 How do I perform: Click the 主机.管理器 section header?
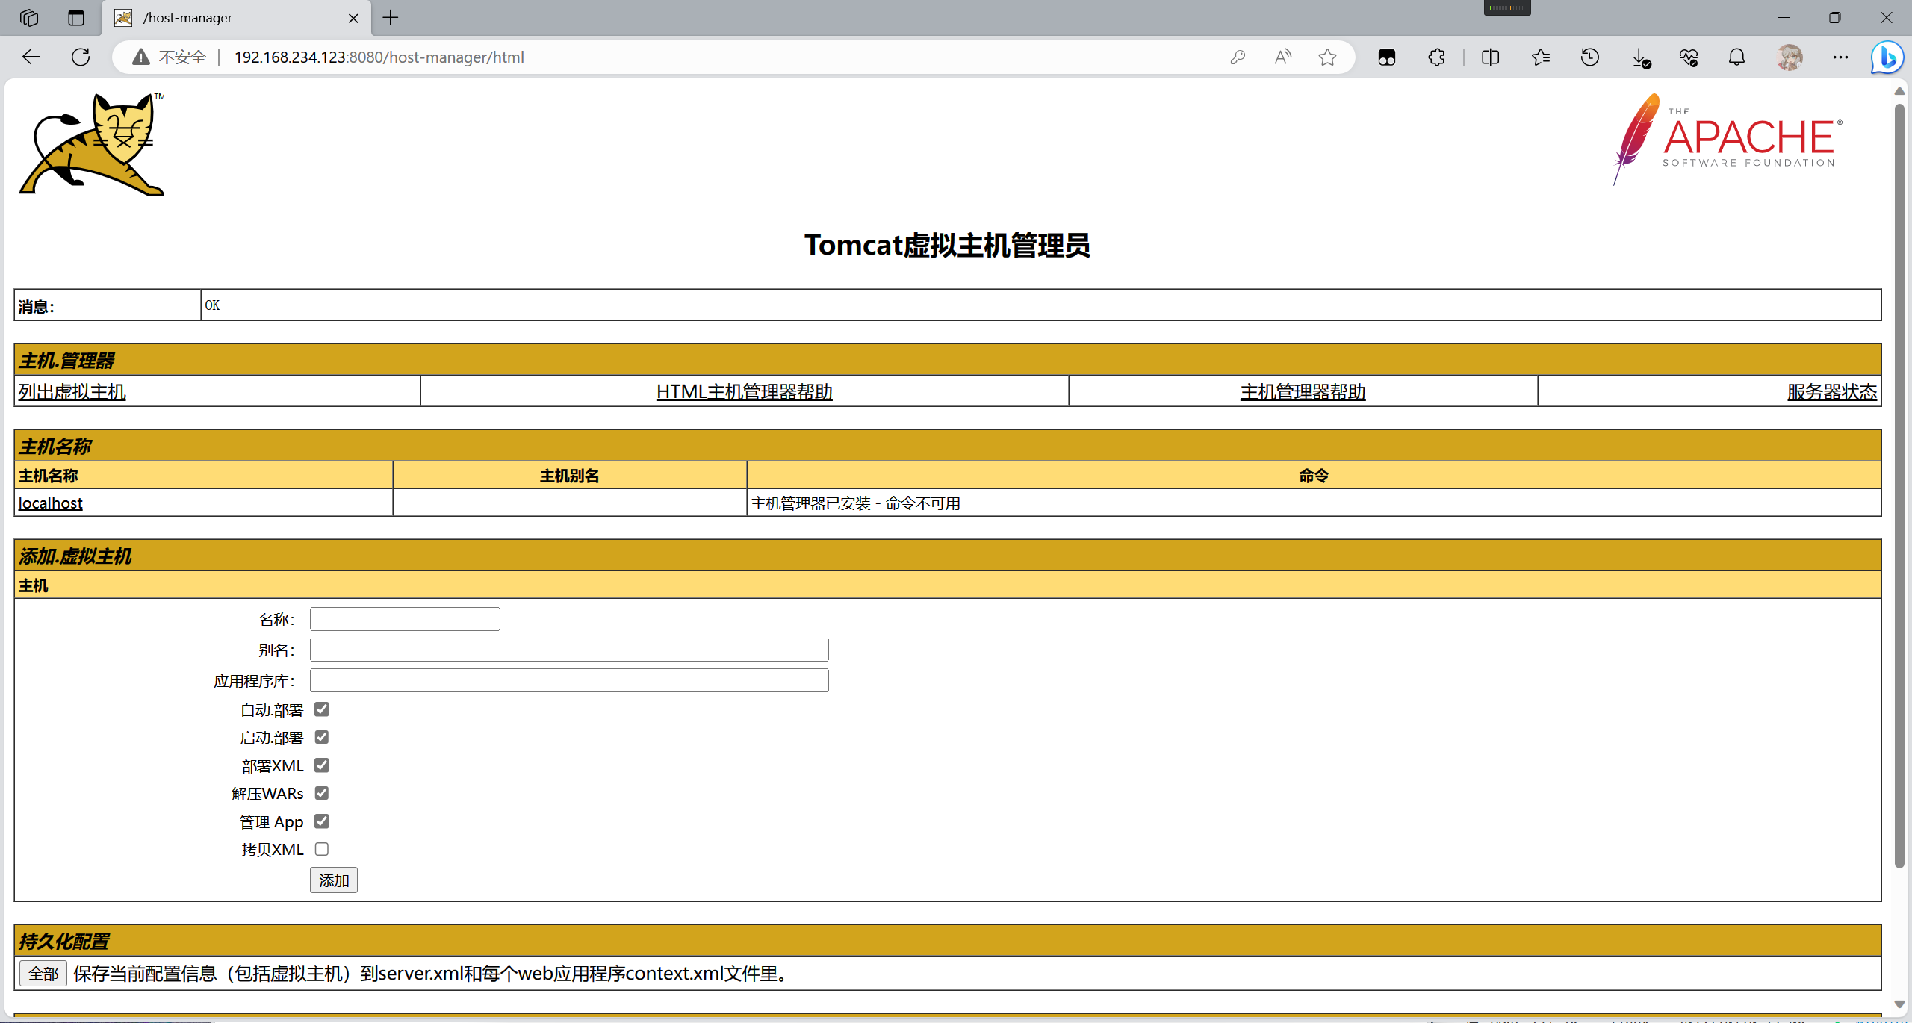click(947, 360)
